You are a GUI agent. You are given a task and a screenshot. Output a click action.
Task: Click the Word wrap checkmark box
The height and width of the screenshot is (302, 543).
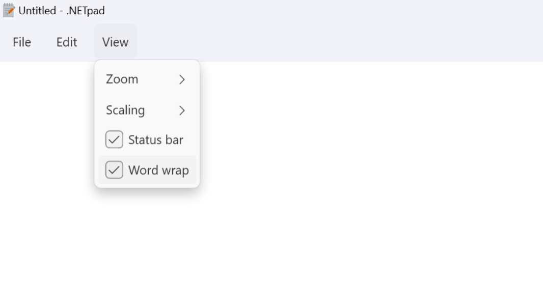(114, 170)
